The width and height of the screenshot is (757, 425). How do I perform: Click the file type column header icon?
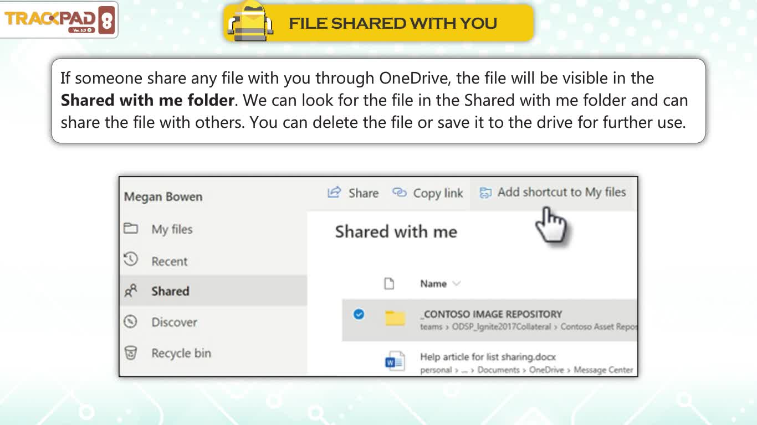click(x=389, y=284)
